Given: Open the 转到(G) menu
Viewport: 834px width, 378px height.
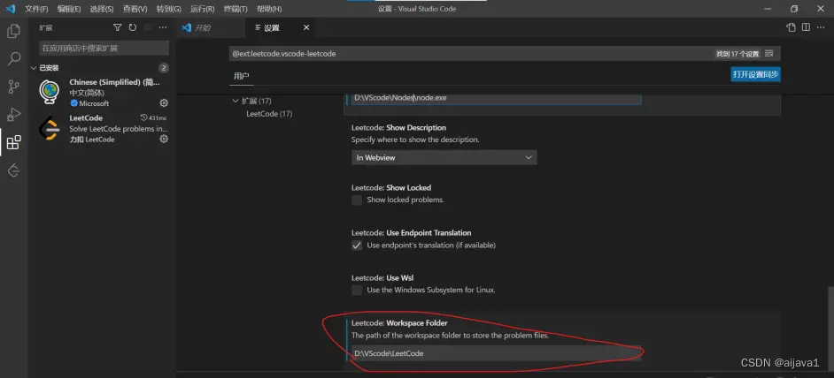Looking at the screenshot, I should pos(168,9).
